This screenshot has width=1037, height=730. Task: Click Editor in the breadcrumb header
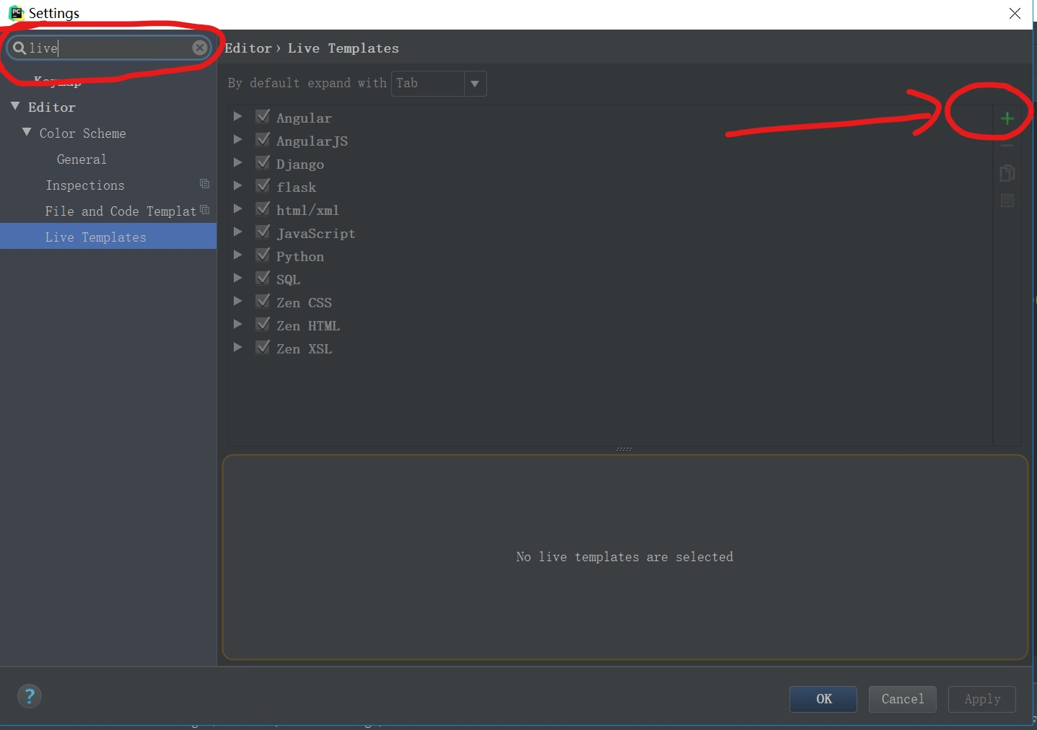click(248, 48)
